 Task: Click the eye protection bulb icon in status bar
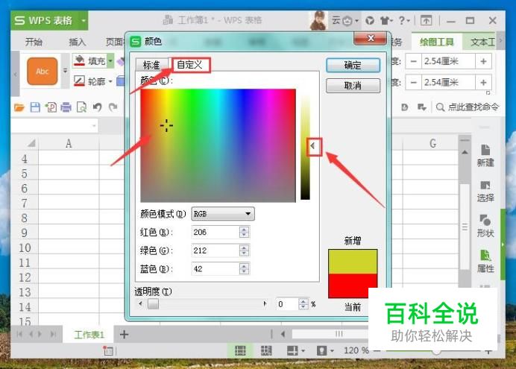tap(321, 350)
